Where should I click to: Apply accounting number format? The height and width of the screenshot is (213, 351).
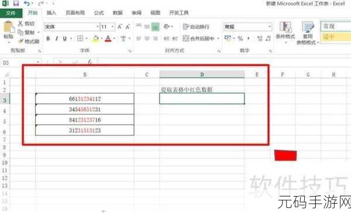coord(228,38)
